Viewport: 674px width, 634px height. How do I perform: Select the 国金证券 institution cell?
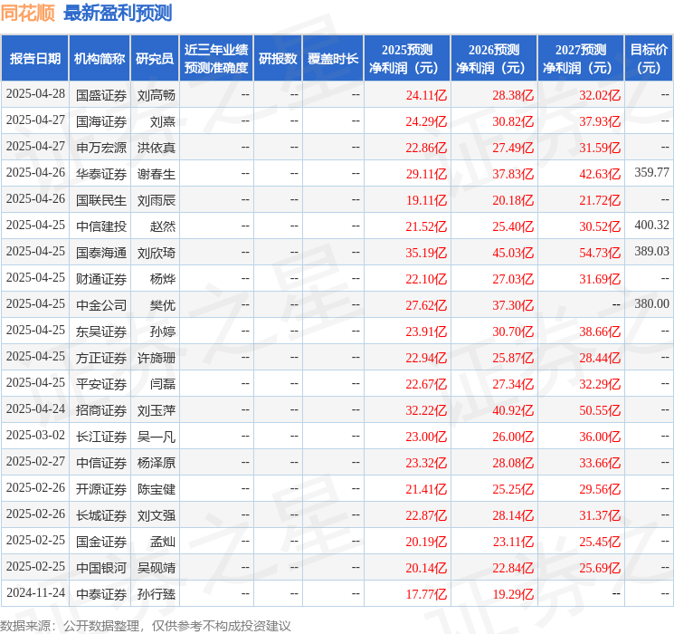click(101, 542)
